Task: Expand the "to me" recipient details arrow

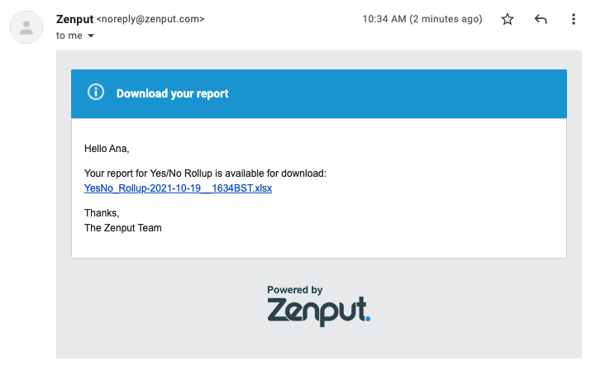Action: point(91,36)
